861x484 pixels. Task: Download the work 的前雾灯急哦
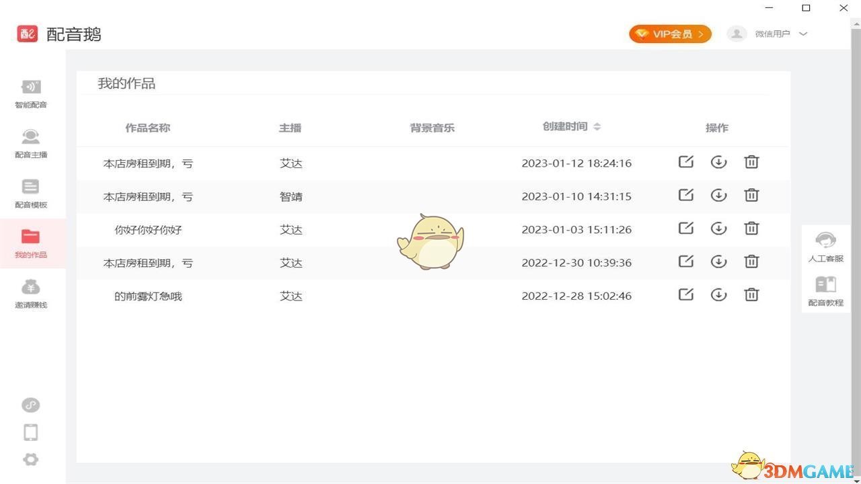pyautogui.click(x=718, y=294)
